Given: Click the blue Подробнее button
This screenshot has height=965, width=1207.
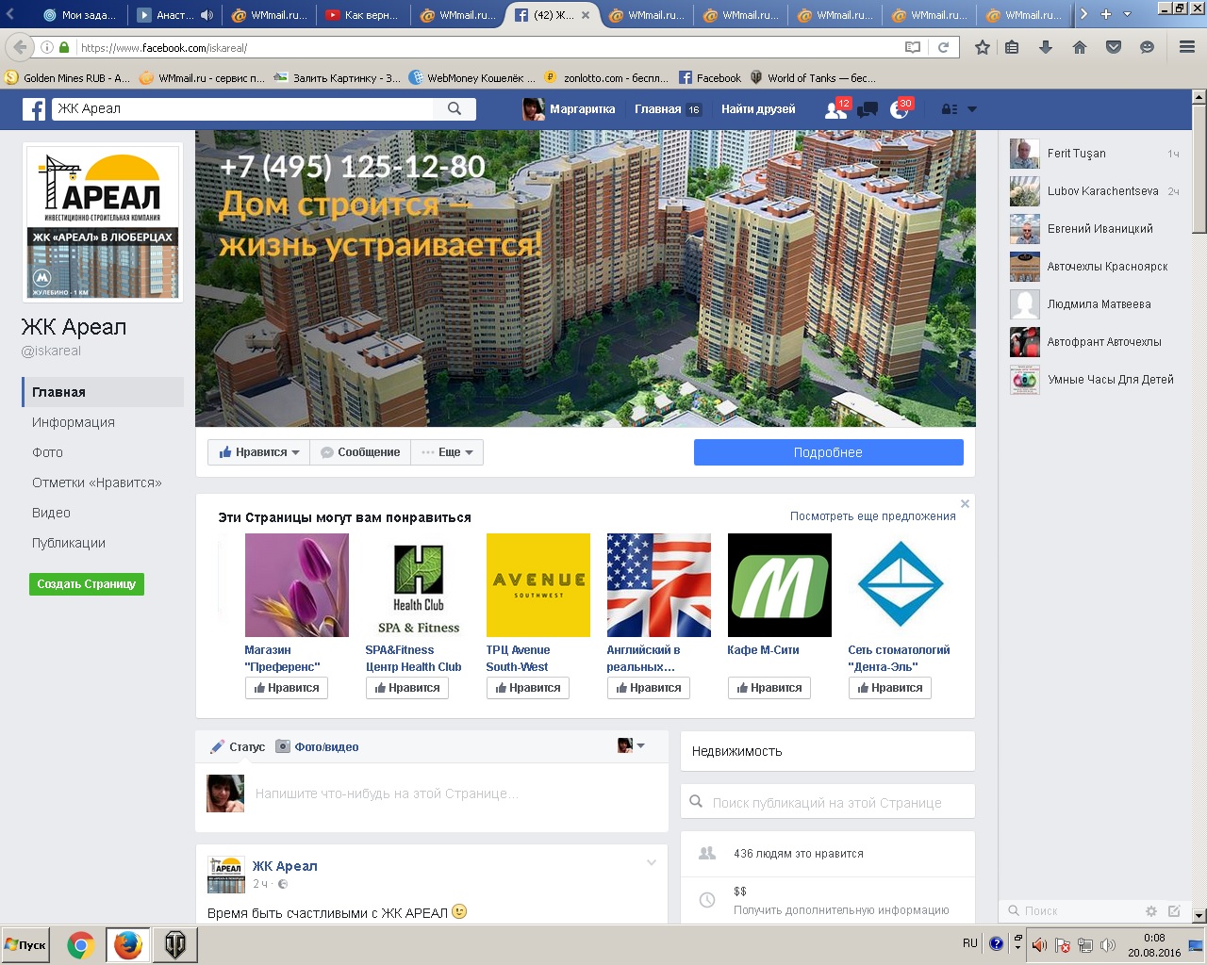Looking at the screenshot, I should (x=829, y=452).
